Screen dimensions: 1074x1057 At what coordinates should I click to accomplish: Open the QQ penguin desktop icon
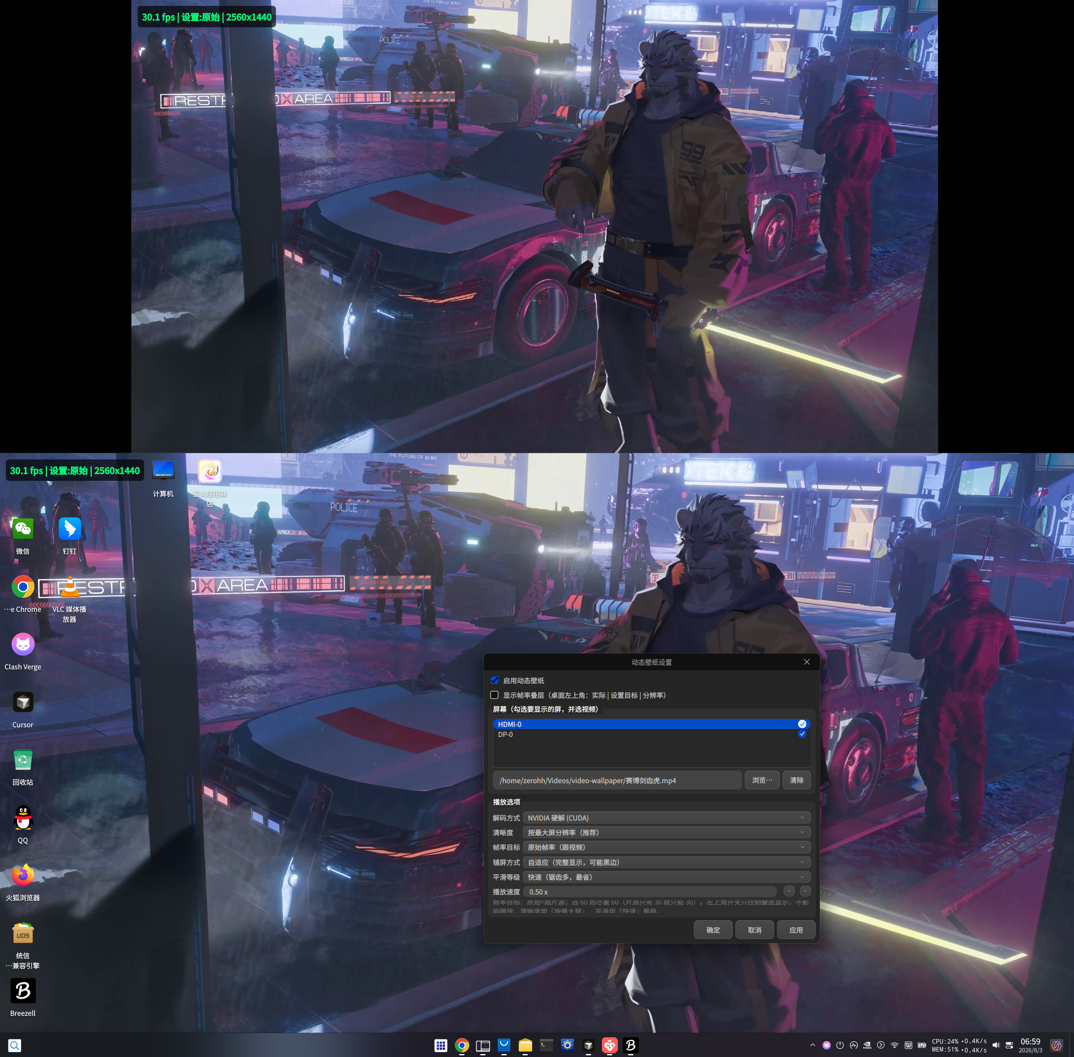coord(23,818)
